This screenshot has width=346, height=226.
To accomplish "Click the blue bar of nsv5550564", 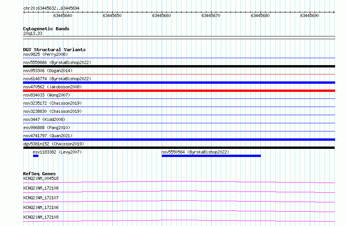I will pos(211,156).
